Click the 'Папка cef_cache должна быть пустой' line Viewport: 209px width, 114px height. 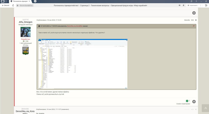(x=50, y=94)
